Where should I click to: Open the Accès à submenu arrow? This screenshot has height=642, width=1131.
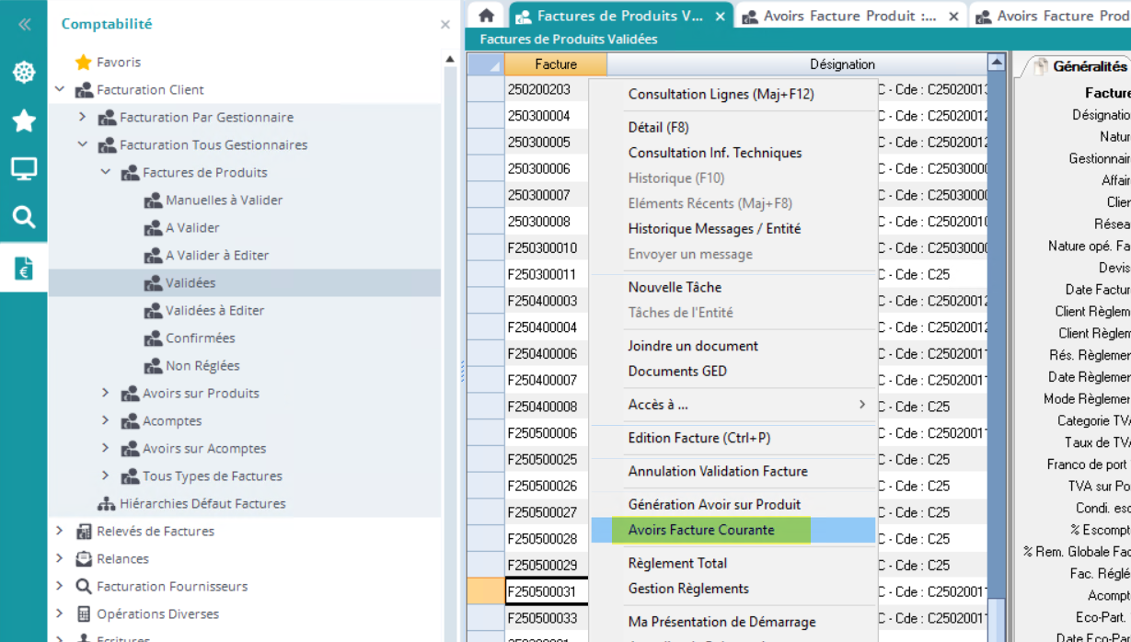pos(862,405)
